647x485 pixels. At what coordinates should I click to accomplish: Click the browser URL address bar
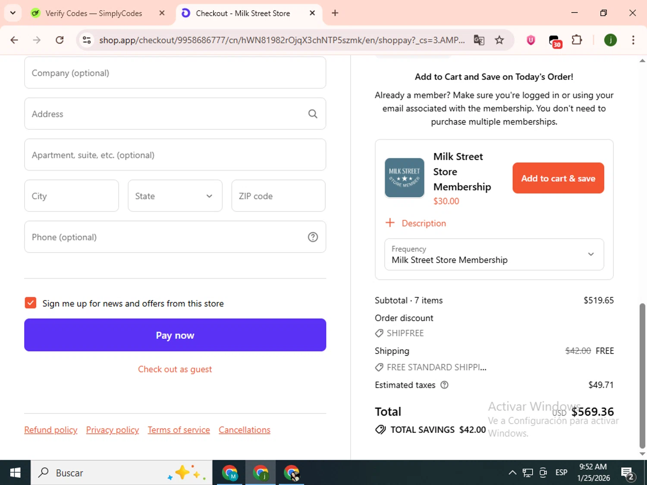[282, 40]
